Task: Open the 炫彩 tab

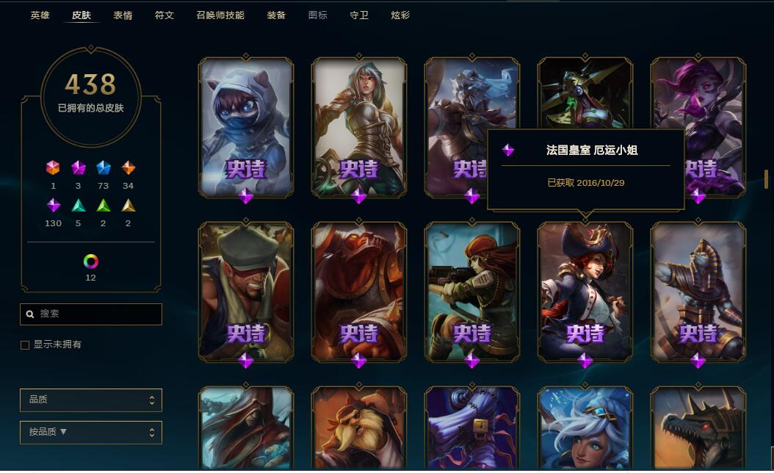Action: (x=400, y=15)
